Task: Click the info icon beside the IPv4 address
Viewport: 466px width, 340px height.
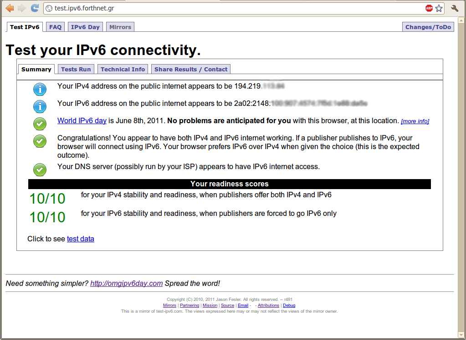Action: pos(40,89)
